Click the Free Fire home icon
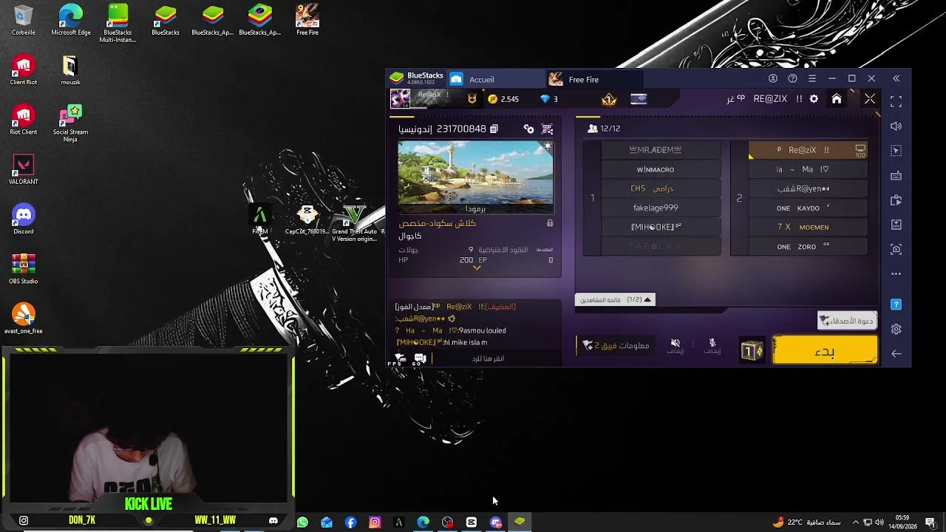Screen dimensions: 946x532 click(x=837, y=99)
